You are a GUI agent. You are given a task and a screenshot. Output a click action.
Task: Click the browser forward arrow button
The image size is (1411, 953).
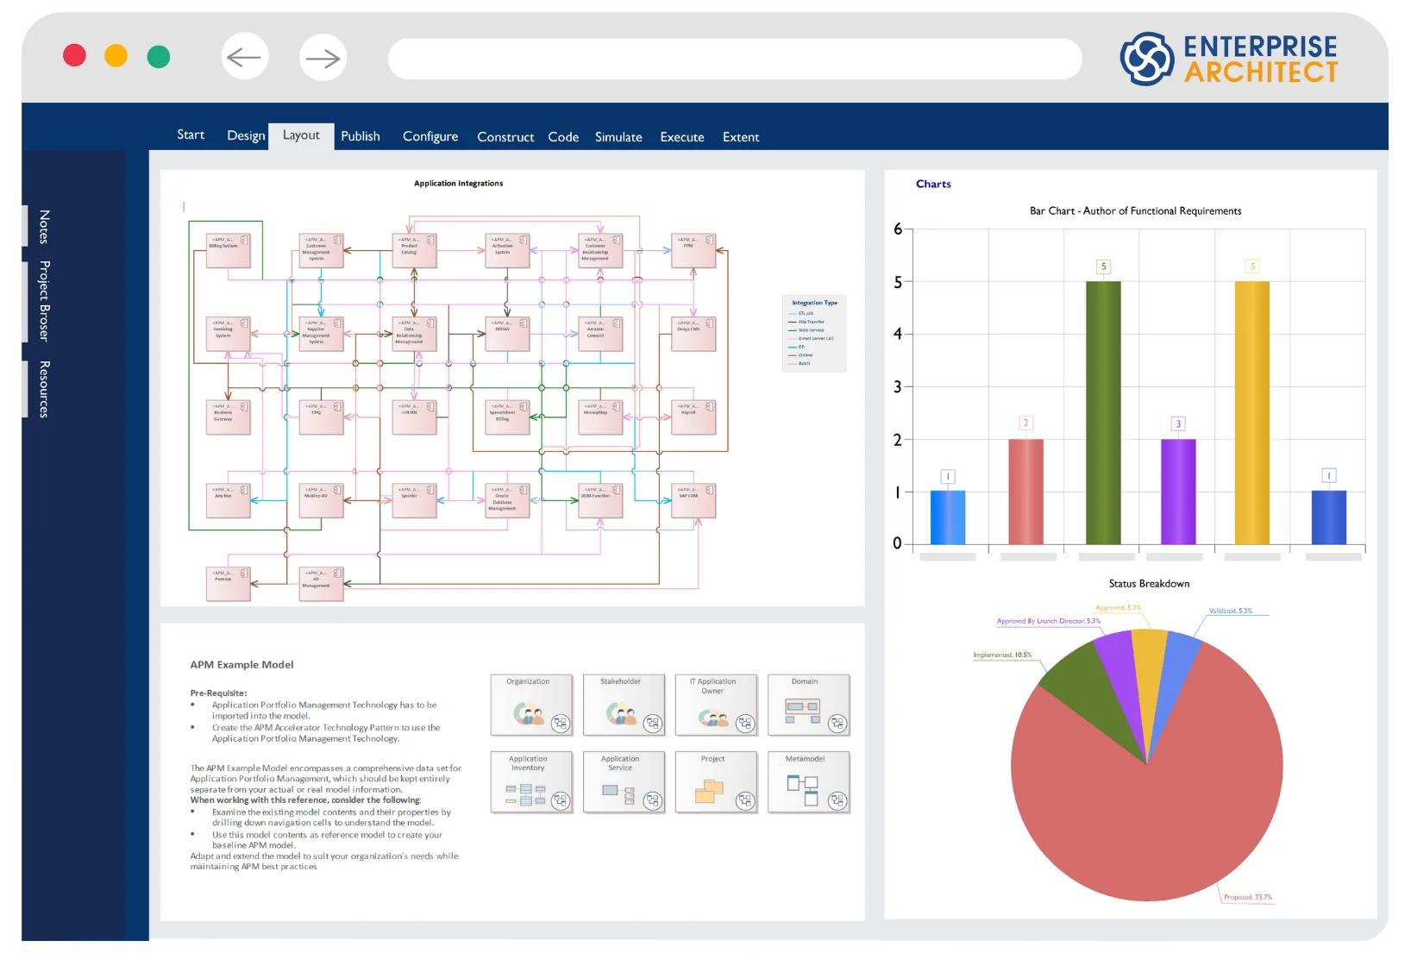click(x=323, y=58)
